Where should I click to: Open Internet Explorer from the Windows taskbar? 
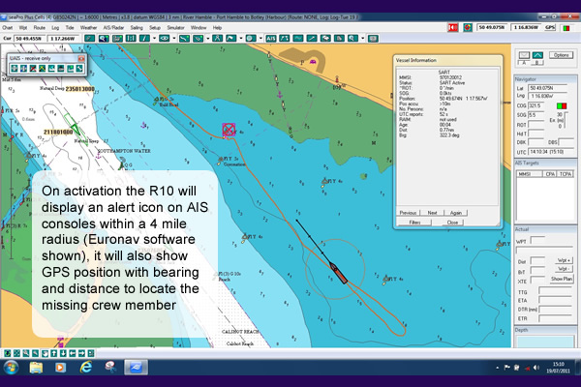[x=85, y=369]
